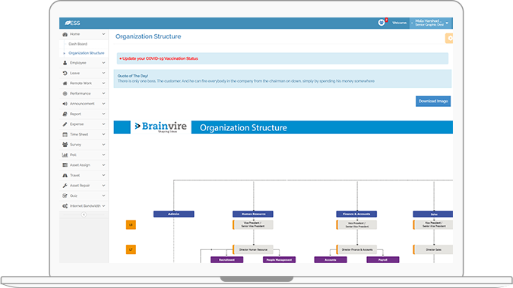This screenshot has width=513, height=288.
Task: Click the Survey people icon
Action: 65,145
